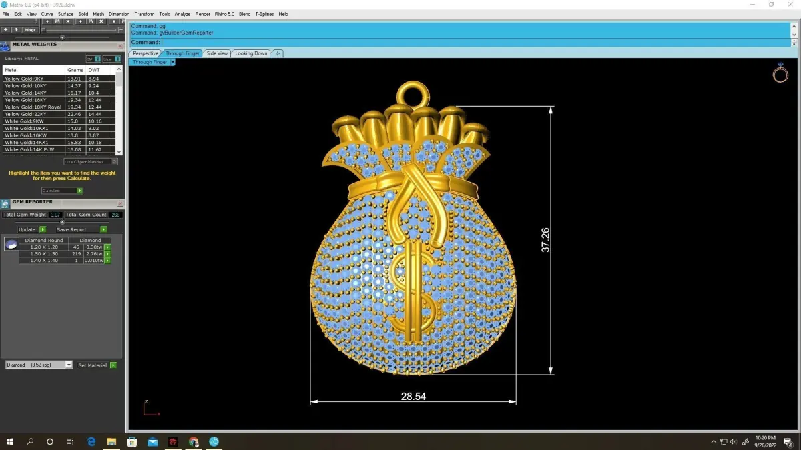Click the Update green arrow
801x450 pixels.
41,229
